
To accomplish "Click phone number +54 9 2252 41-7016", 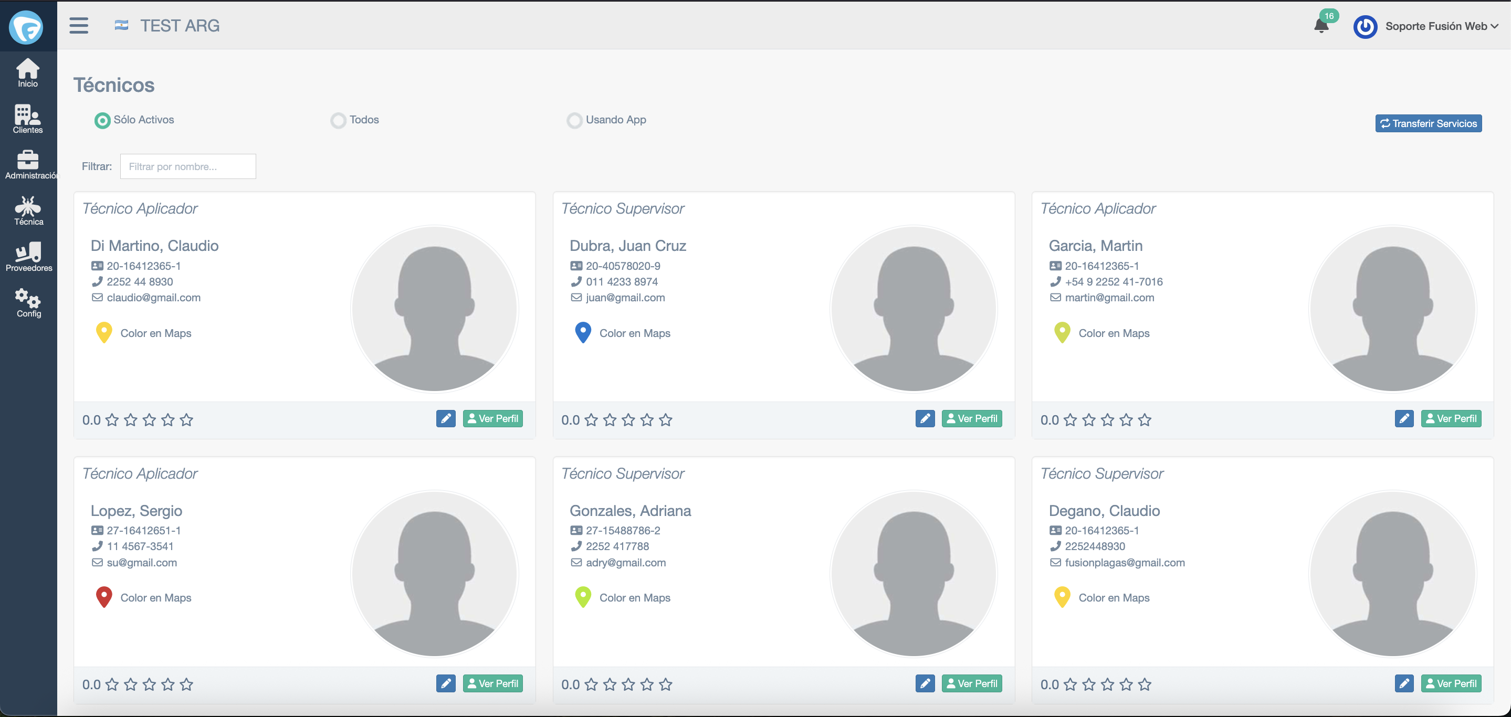I will 1114,281.
